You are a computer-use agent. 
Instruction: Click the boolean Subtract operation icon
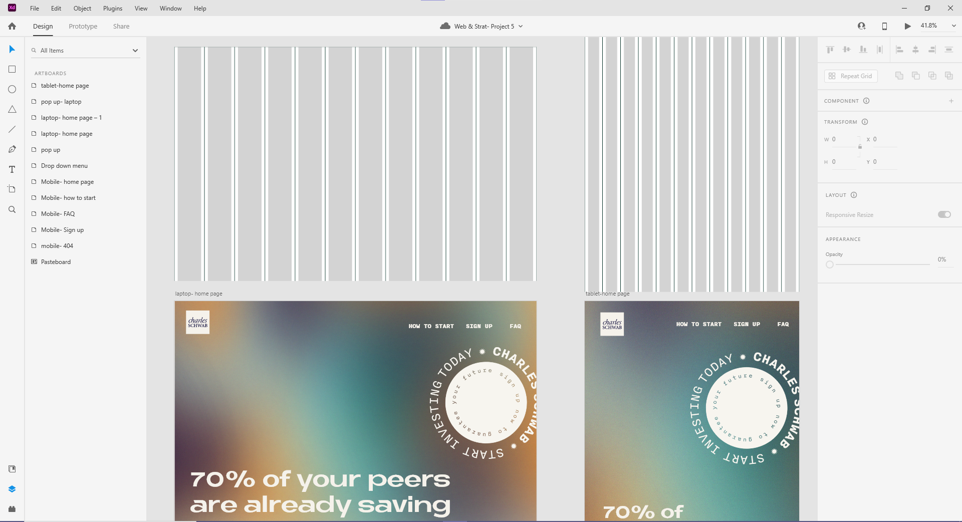click(916, 76)
